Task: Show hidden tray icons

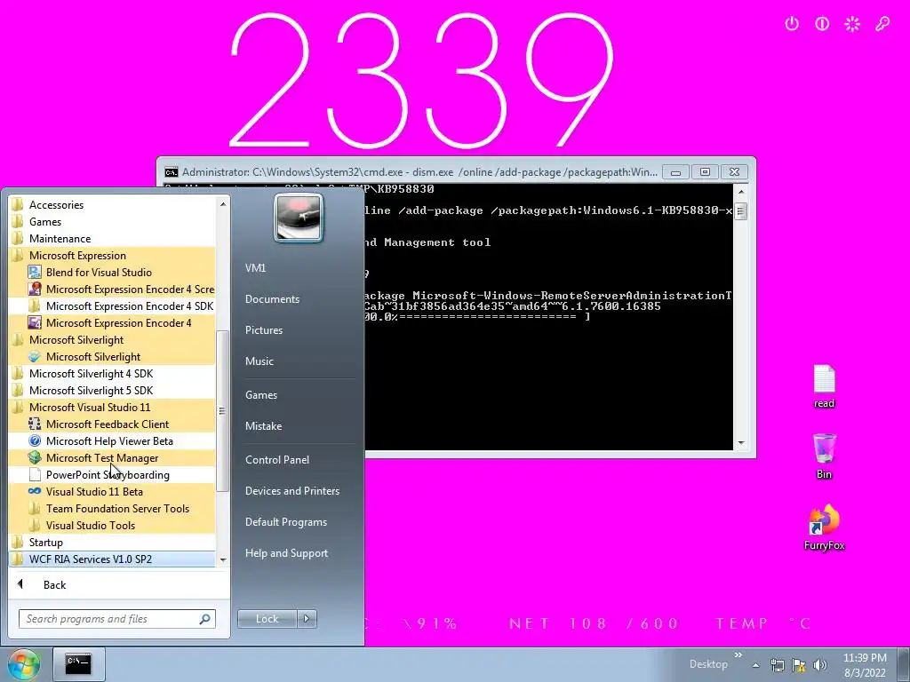Action: 755,665
